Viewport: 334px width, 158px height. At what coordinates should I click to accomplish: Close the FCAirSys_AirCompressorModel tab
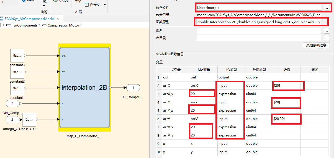click(58, 19)
